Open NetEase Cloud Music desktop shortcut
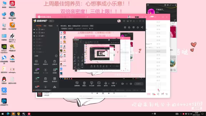206x116 pixels. (12, 4)
